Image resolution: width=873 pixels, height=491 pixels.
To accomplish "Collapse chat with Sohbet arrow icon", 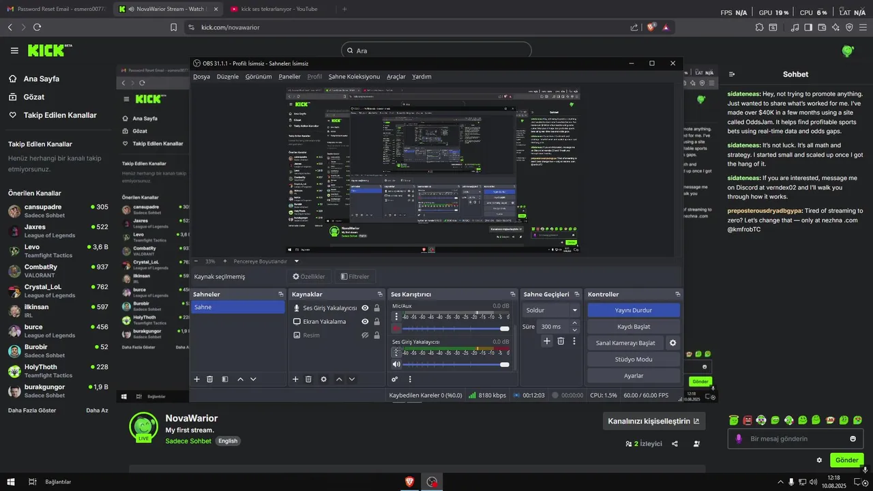I will tap(733, 74).
